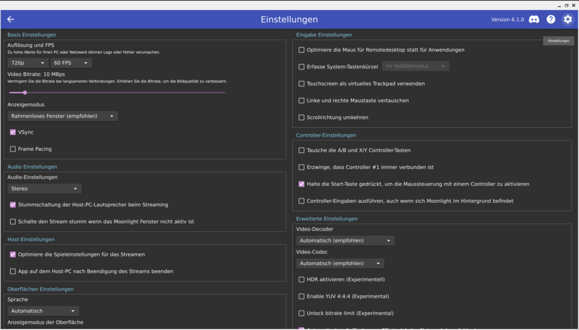Image resolution: width=579 pixels, height=330 pixels.
Task: Open the Video-Codec dropdown
Action: 340,263
